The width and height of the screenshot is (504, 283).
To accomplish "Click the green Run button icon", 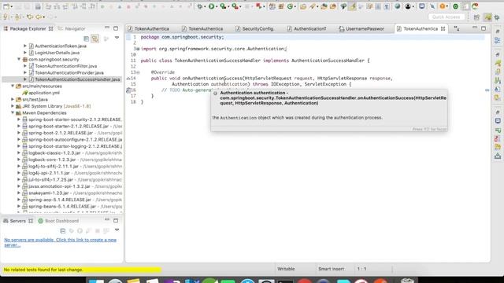I will [211, 6].
